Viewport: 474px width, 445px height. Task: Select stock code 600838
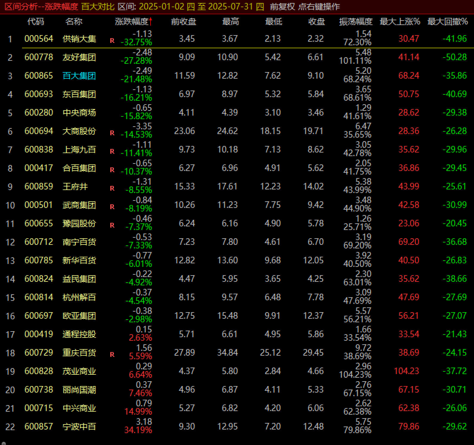click(x=39, y=150)
